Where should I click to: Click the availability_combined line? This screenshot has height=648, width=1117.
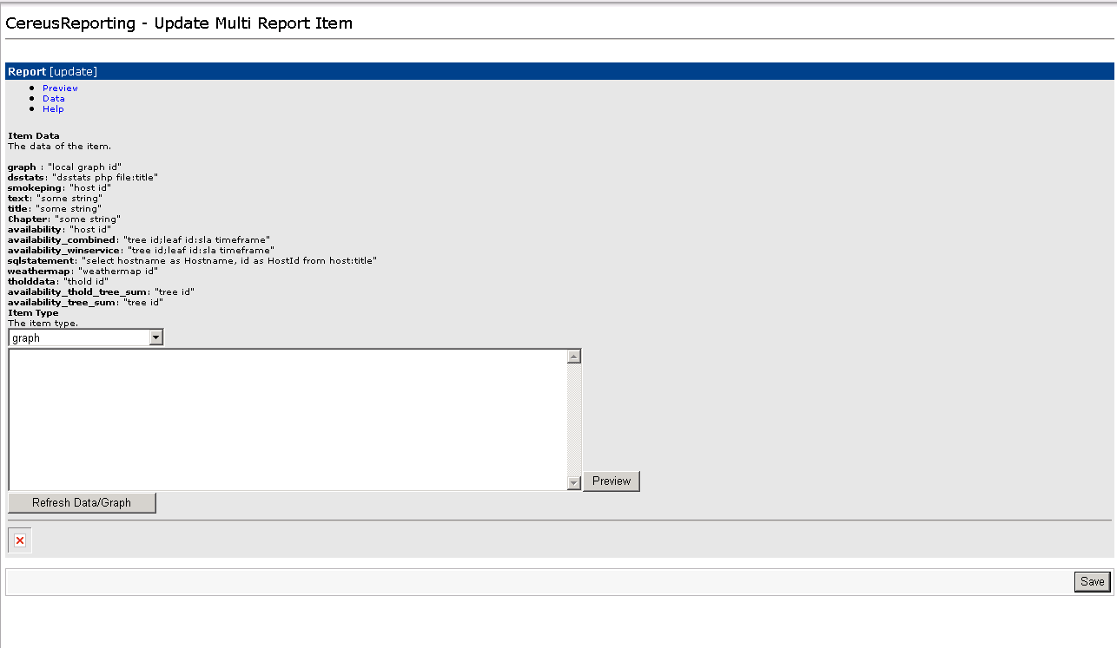(x=139, y=239)
